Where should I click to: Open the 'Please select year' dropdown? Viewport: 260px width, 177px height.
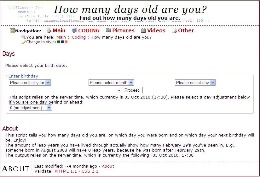30,83
